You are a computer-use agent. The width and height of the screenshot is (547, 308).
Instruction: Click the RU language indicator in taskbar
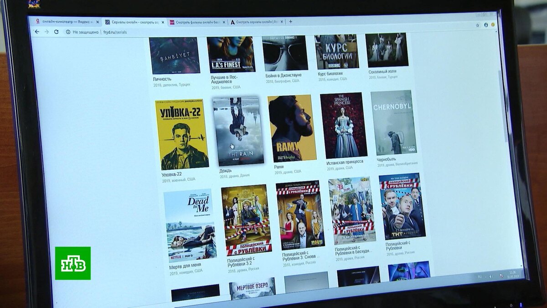coord(480,277)
